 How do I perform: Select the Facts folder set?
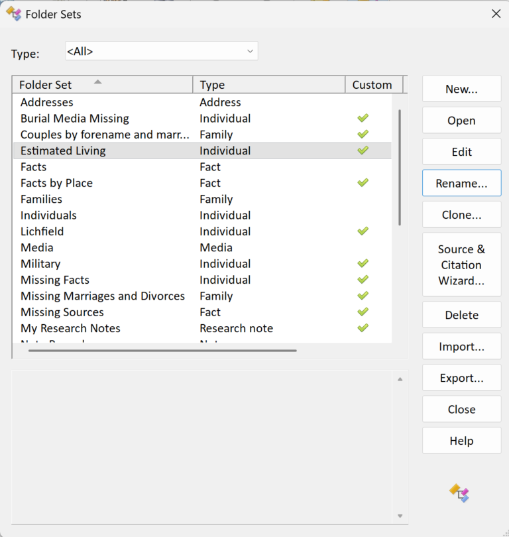pyautogui.click(x=202, y=167)
